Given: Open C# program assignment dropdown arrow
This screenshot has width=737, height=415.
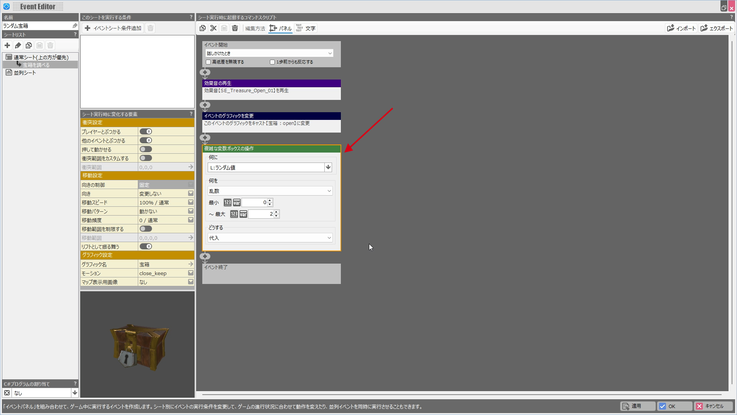Looking at the screenshot, I should click(x=75, y=393).
